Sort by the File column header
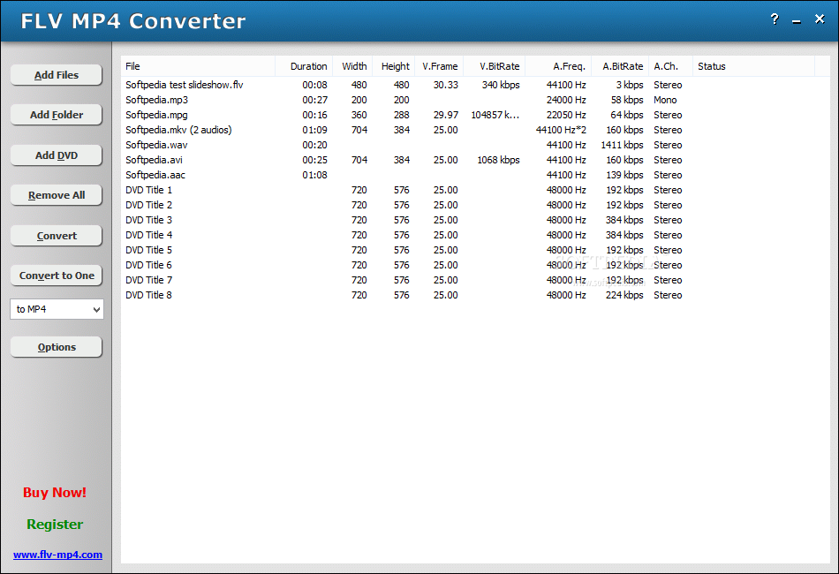 coord(198,66)
